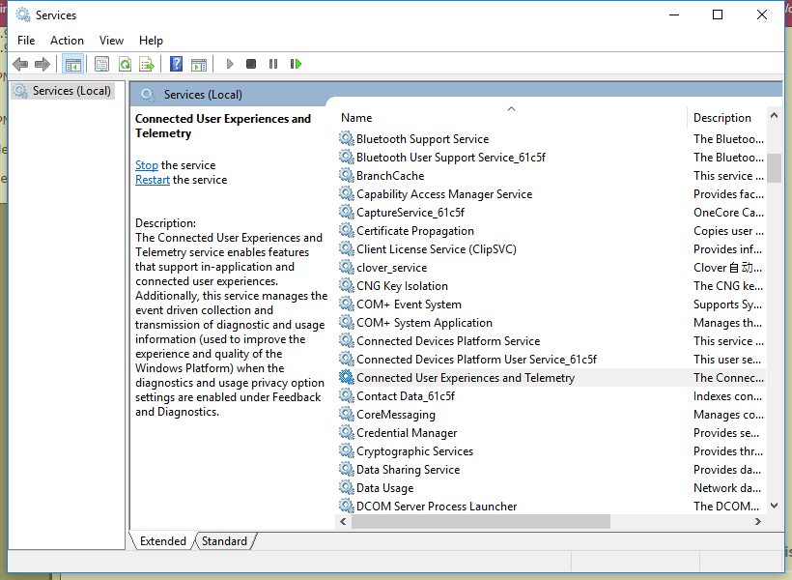Image resolution: width=792 pixels, height=580 pixels.
Task: Click the Restart link for the service
Action: pos(153,180)
